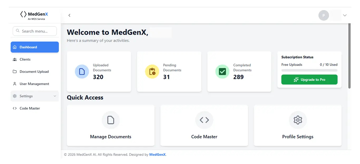360x164 pixels.
Task: Open the Clients menu item
Action: (x=25, y=59)
